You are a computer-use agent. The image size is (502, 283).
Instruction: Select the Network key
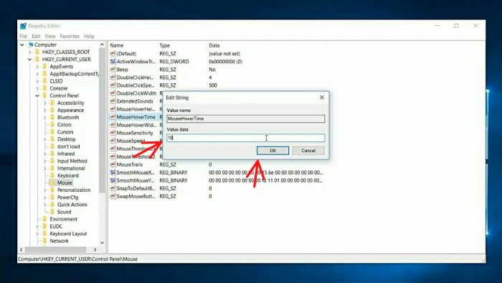pyautogui.click(x=59, y=241)
